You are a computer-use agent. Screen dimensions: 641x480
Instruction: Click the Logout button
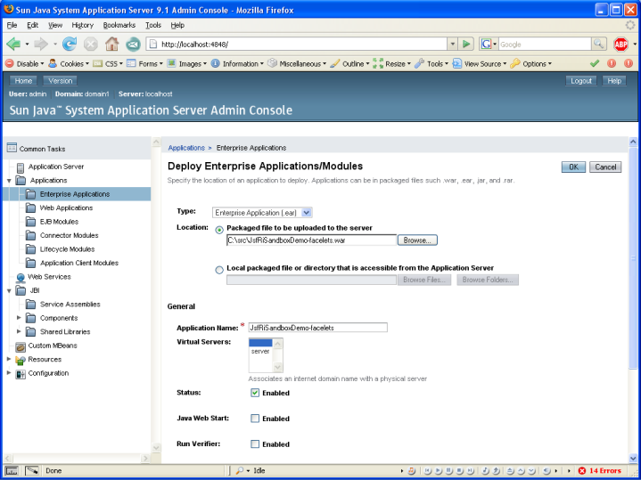pos(581,81)
